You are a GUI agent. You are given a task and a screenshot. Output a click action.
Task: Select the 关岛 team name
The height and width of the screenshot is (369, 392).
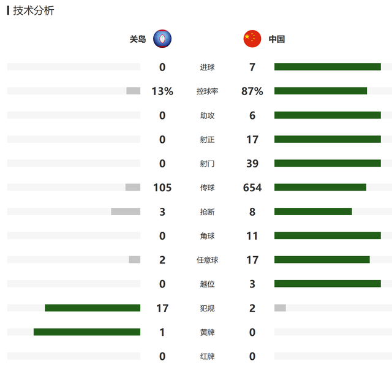[x=137, y=39]
